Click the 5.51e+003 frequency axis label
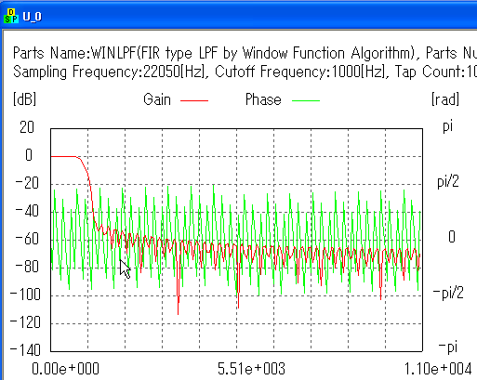The width and height of the screenshot is (477, 380). tap(251, 369)
